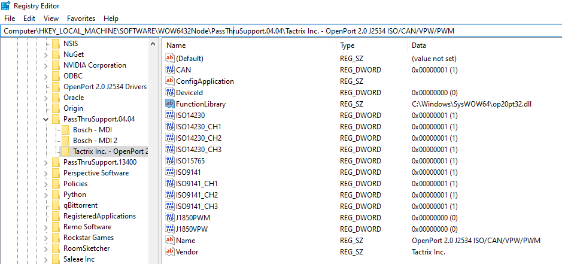This screenshot has height=264, width=562.
Task: Select the DeviceId value name
Action: click(x=189, y=93)
